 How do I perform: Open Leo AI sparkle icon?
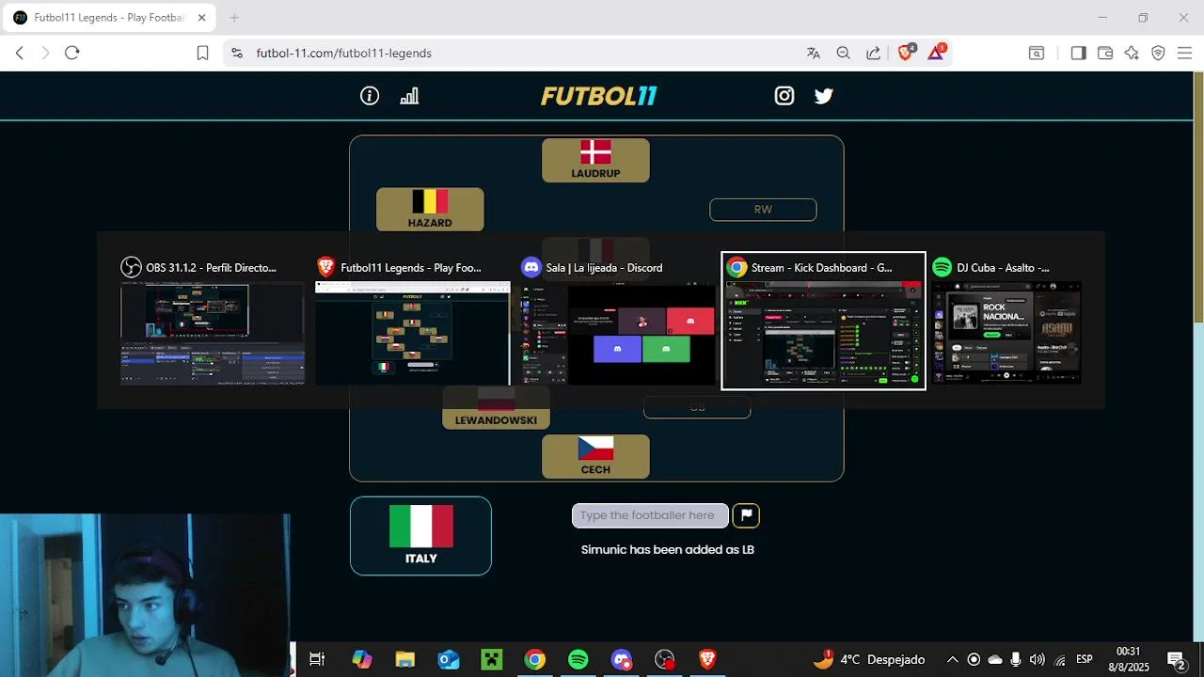click(1132, 53)
